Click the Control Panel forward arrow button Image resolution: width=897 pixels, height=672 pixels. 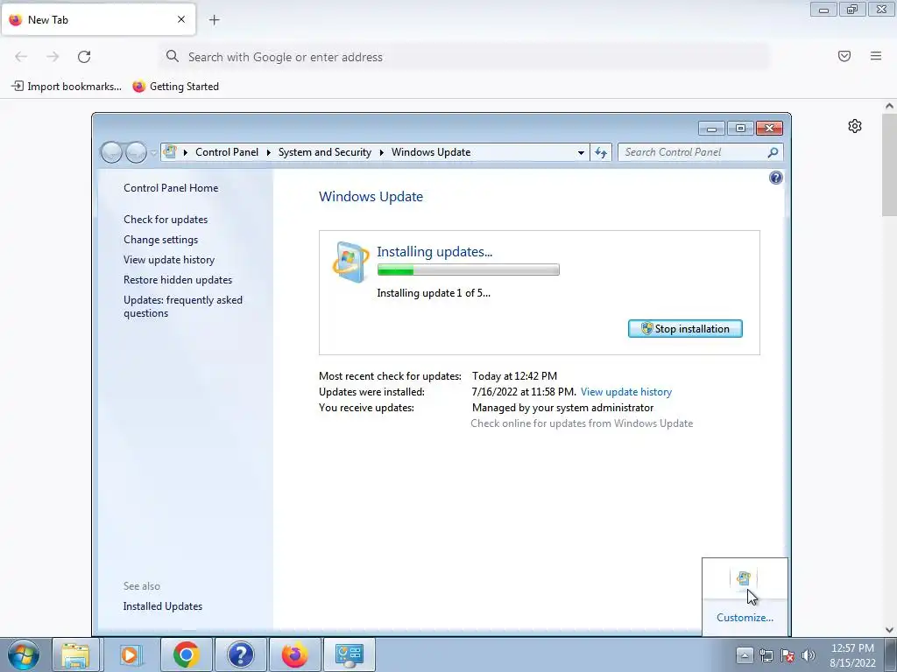pos(136,152)
